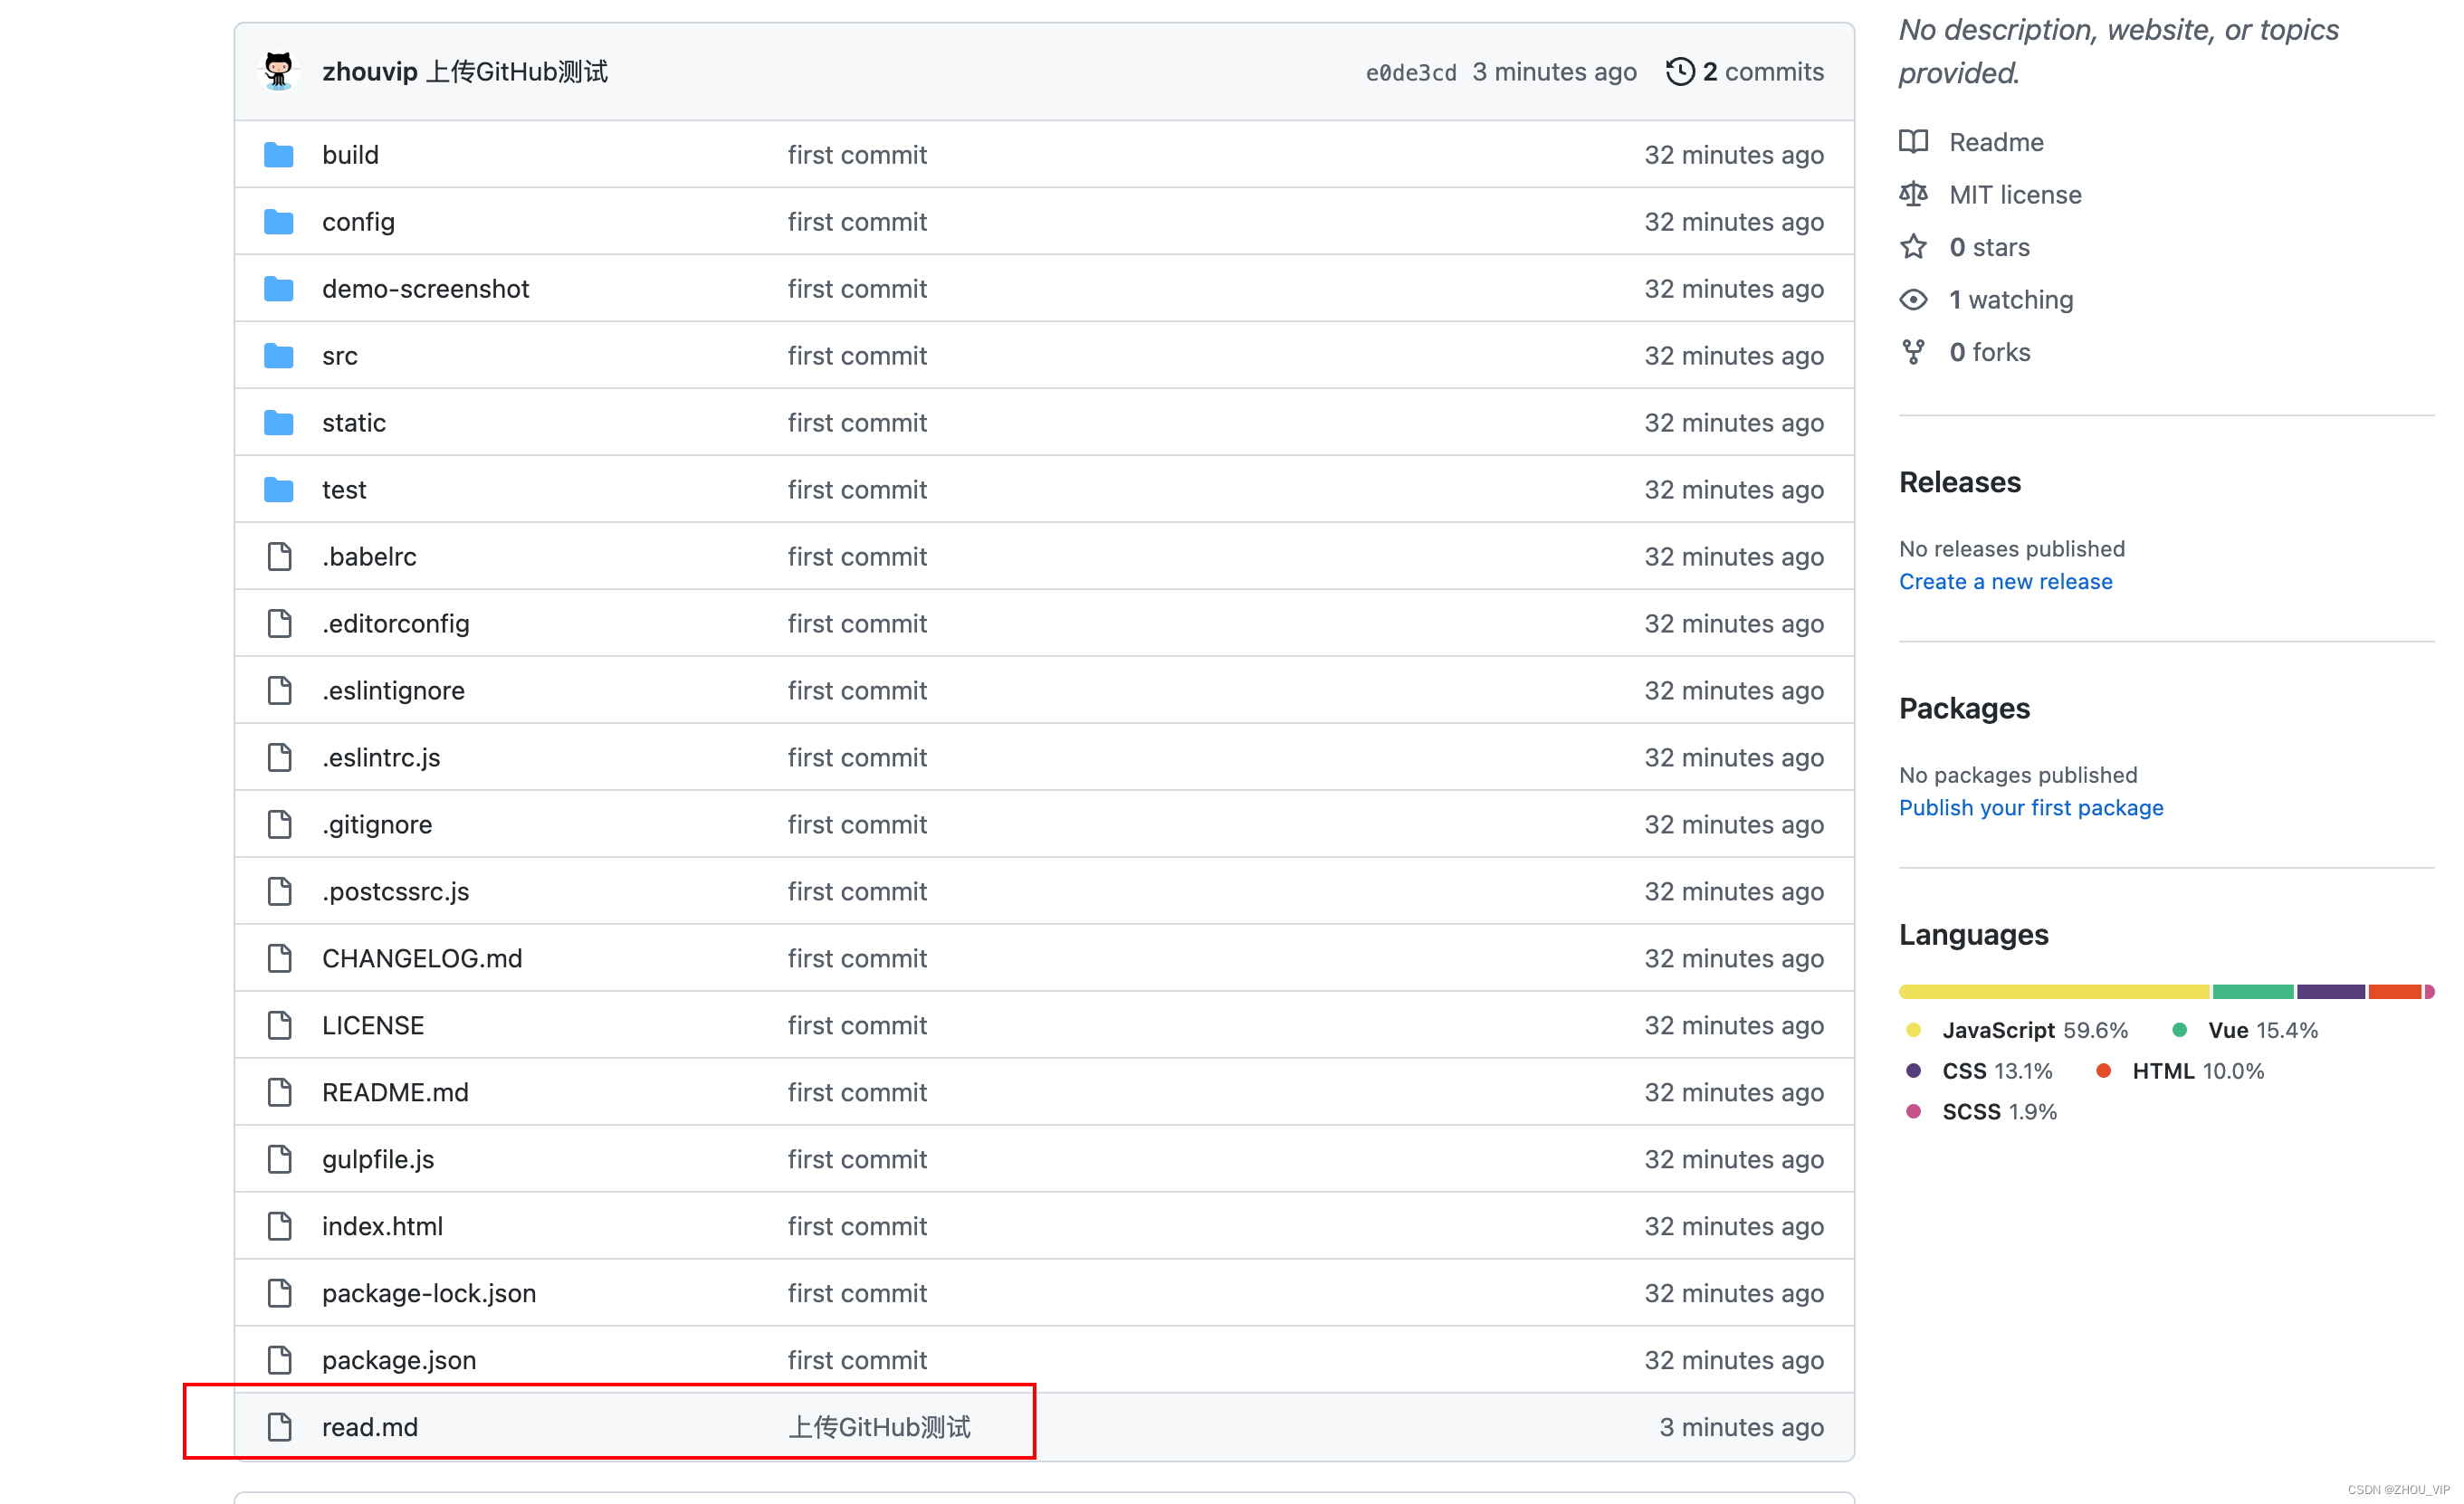The height and width of the screenshot is (1504, 2464).
Task: Click Create a new release link
Action: [x=2005, y=581]
